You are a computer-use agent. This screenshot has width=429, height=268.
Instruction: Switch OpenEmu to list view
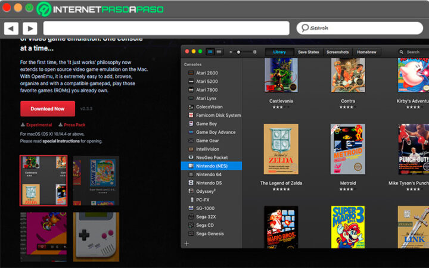(x=219, y=52)
